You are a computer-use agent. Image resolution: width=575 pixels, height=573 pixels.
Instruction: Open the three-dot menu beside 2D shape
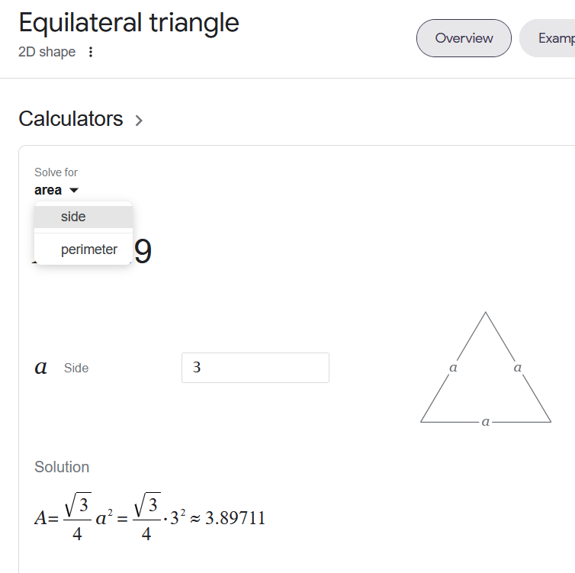[91, 52]
